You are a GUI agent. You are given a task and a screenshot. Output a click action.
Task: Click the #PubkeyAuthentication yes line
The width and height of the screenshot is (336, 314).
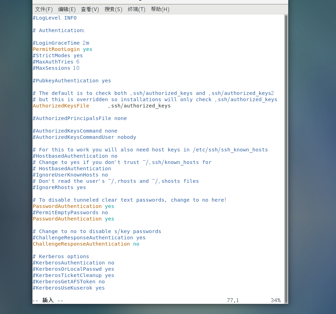[72, 81]
